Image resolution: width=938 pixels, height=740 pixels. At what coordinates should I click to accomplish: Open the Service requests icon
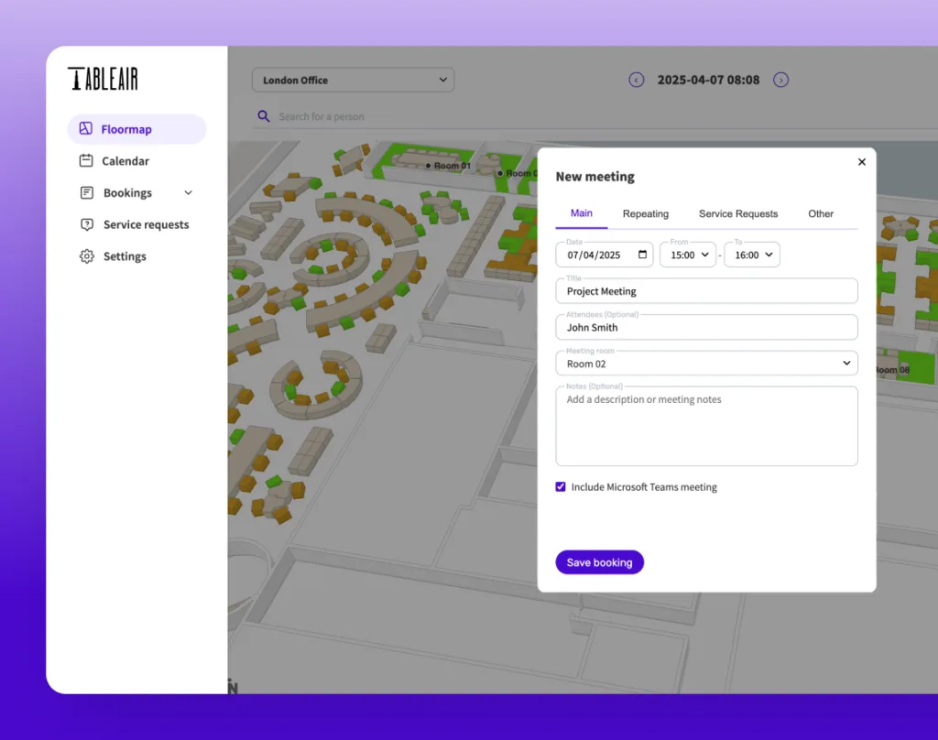click(x=86, y=224)
